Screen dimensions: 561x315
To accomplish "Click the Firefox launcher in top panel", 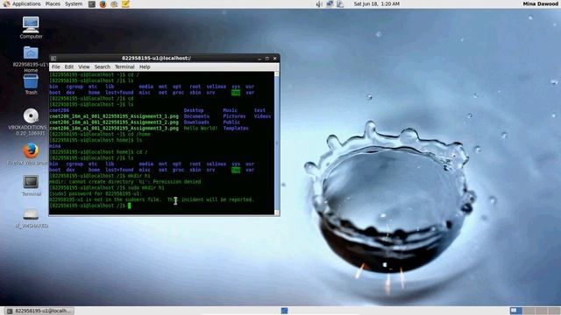I will (103, 3).
